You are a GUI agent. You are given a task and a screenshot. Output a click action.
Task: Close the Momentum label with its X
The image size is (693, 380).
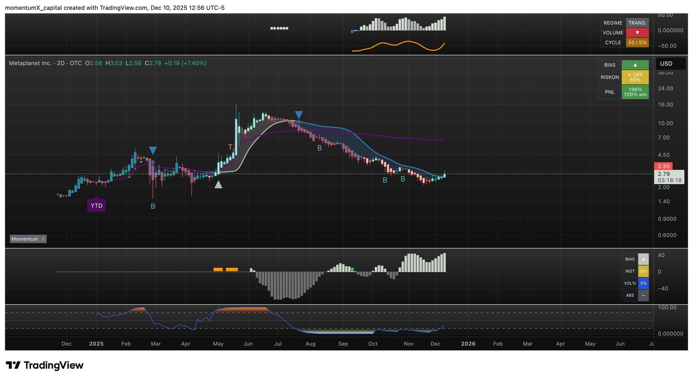point(43,239)
